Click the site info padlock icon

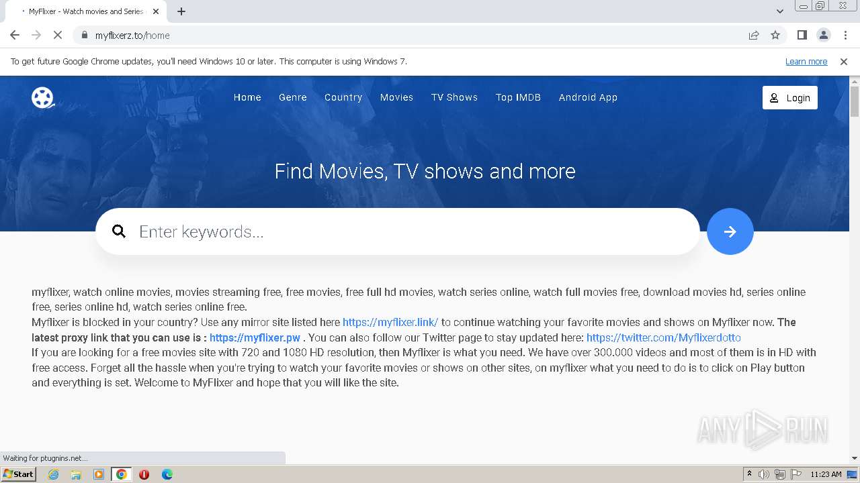coord(85,35)
